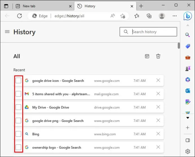This screenshot has width=195, height=157.
Task: Click www.bing.com domain text
Action: point(105,134)
